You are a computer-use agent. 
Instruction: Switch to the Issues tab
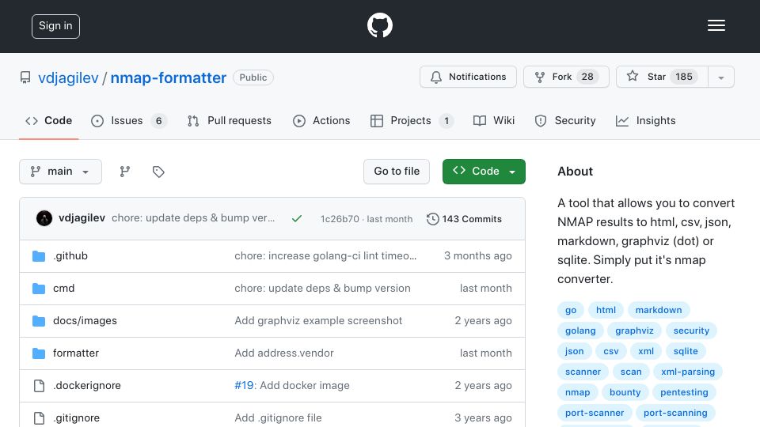tap(129, 120)
